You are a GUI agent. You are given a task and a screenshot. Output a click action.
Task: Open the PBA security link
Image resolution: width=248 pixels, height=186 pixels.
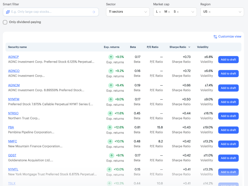coord(11,127)
